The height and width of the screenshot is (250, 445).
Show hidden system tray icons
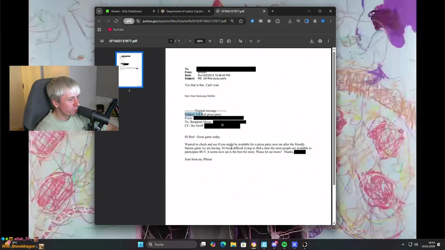[x=403, y=244]
